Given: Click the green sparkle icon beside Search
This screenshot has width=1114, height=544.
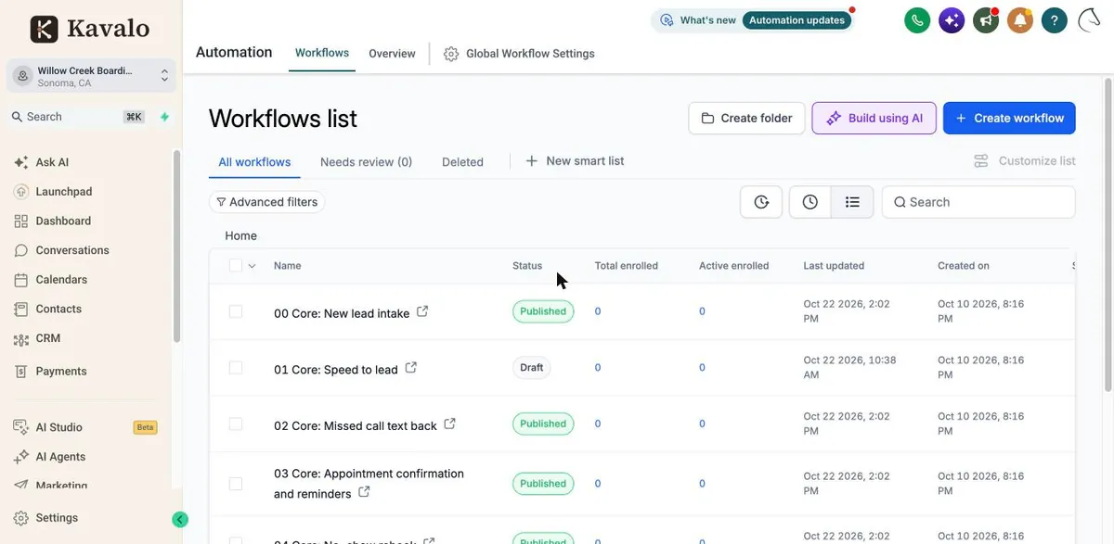Looking at the screenshot, I should (164, 117).
